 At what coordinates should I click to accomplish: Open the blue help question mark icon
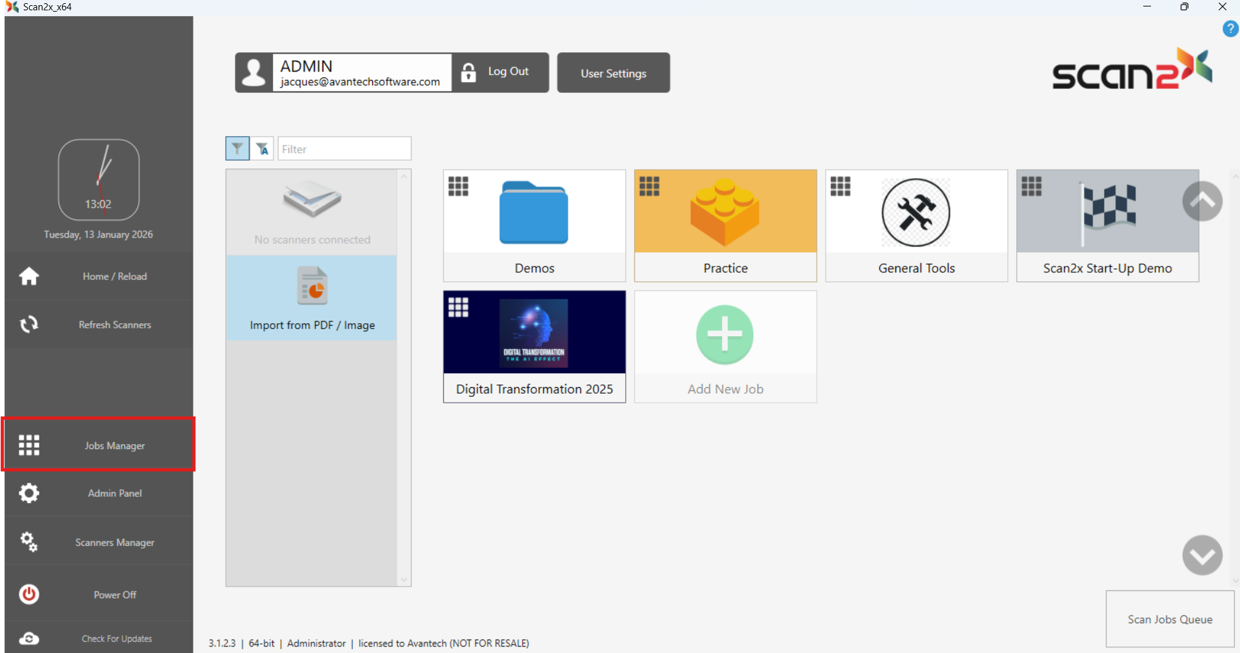(x=1230, y=29)
